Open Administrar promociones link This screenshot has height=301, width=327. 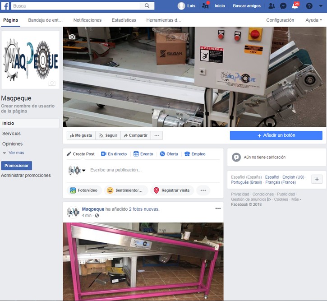pyautogui.click(x=26, y=176)
